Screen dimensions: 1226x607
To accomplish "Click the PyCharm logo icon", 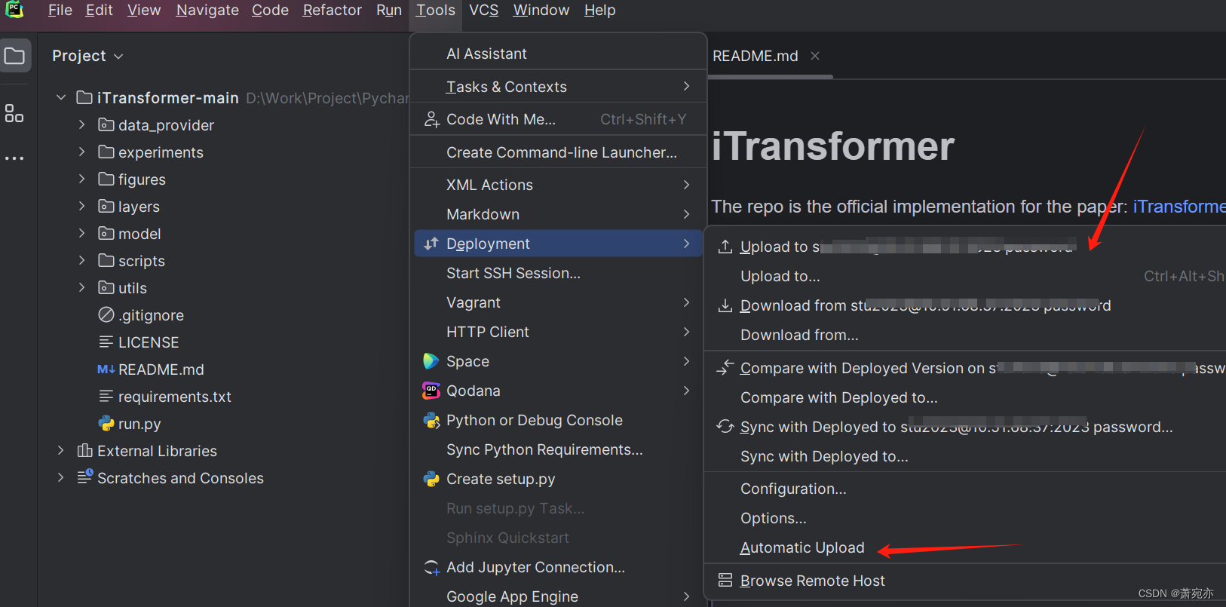I will (x=14, y=10).
